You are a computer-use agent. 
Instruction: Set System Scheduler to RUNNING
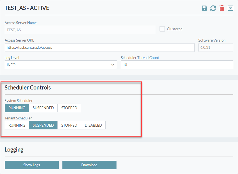(x=17, y=108)
